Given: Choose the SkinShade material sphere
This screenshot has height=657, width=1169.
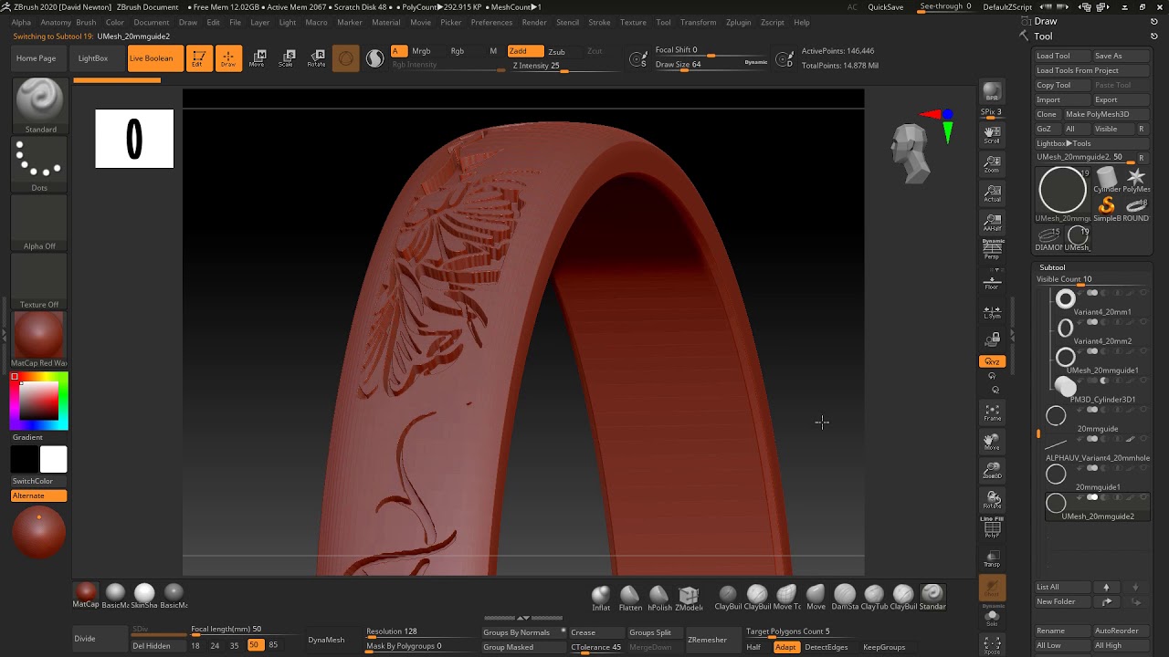Looking at the screenshot, I should click(144, 597).
